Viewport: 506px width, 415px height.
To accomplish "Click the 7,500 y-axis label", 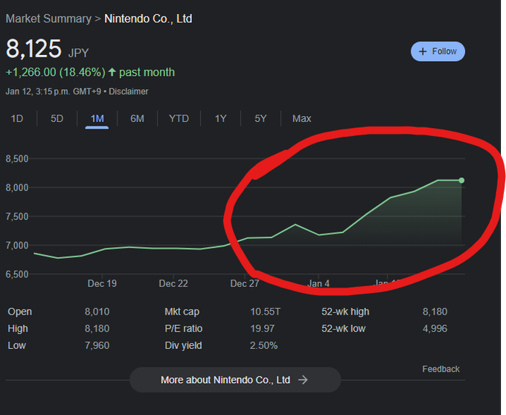I will coord(17,216).
